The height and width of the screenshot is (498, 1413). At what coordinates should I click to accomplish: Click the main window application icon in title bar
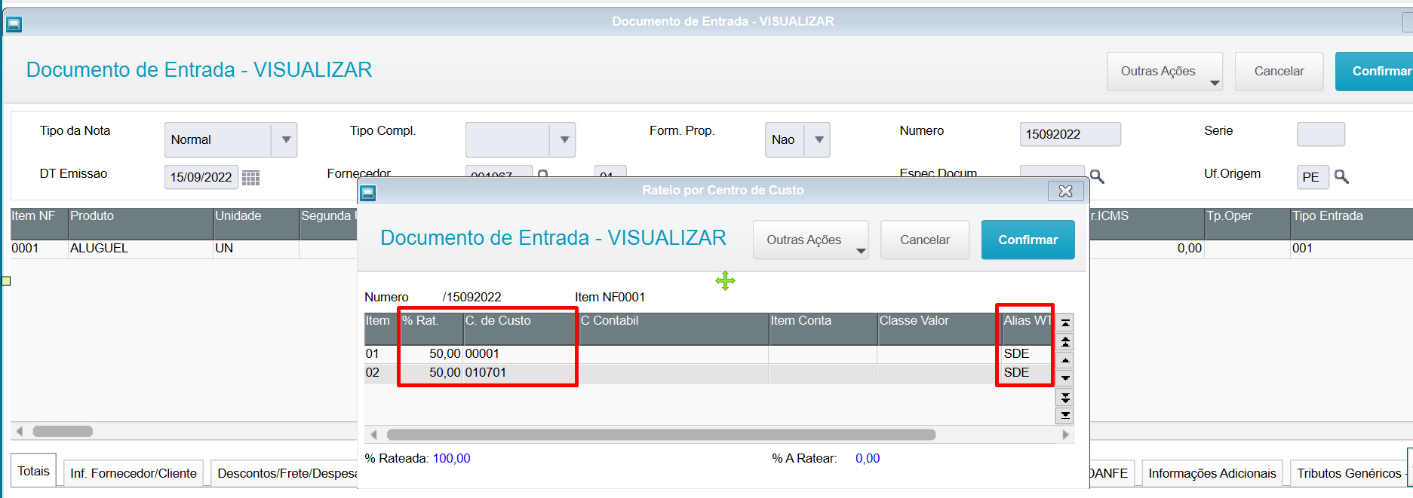click(14, 24)
